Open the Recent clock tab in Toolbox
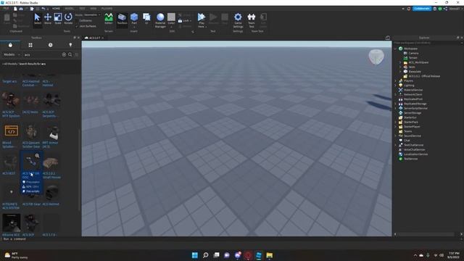This screenshot has width=464, height=261. pyautogui.click(x=50, y=45)
